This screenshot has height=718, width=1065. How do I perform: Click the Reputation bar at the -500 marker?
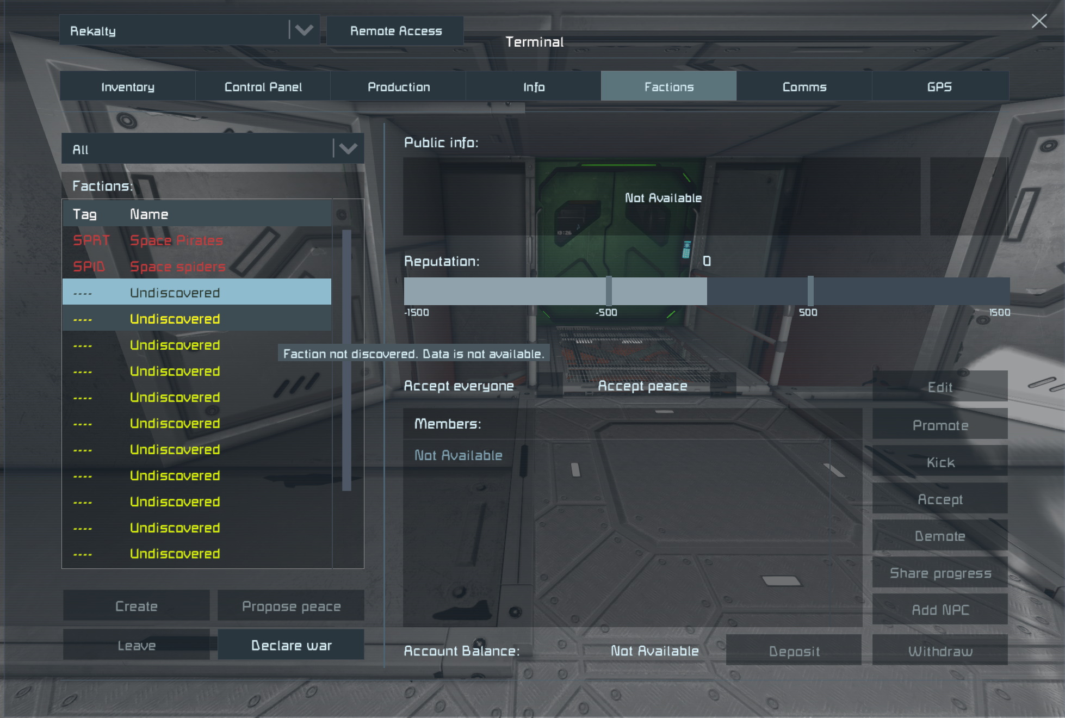[609, 291]
